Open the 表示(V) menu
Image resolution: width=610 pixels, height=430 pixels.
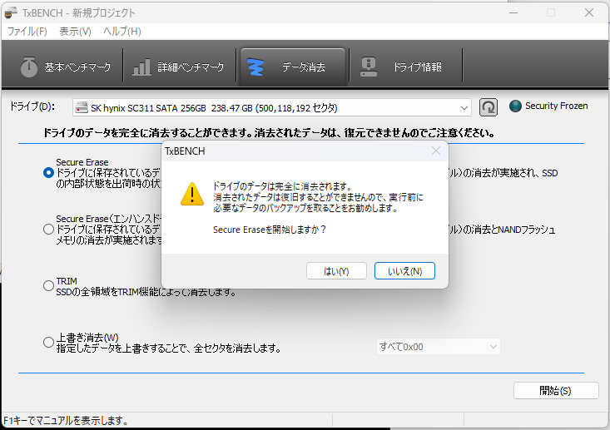pos(75,32)
